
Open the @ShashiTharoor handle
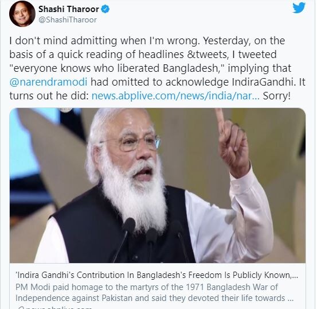(67, 20)
